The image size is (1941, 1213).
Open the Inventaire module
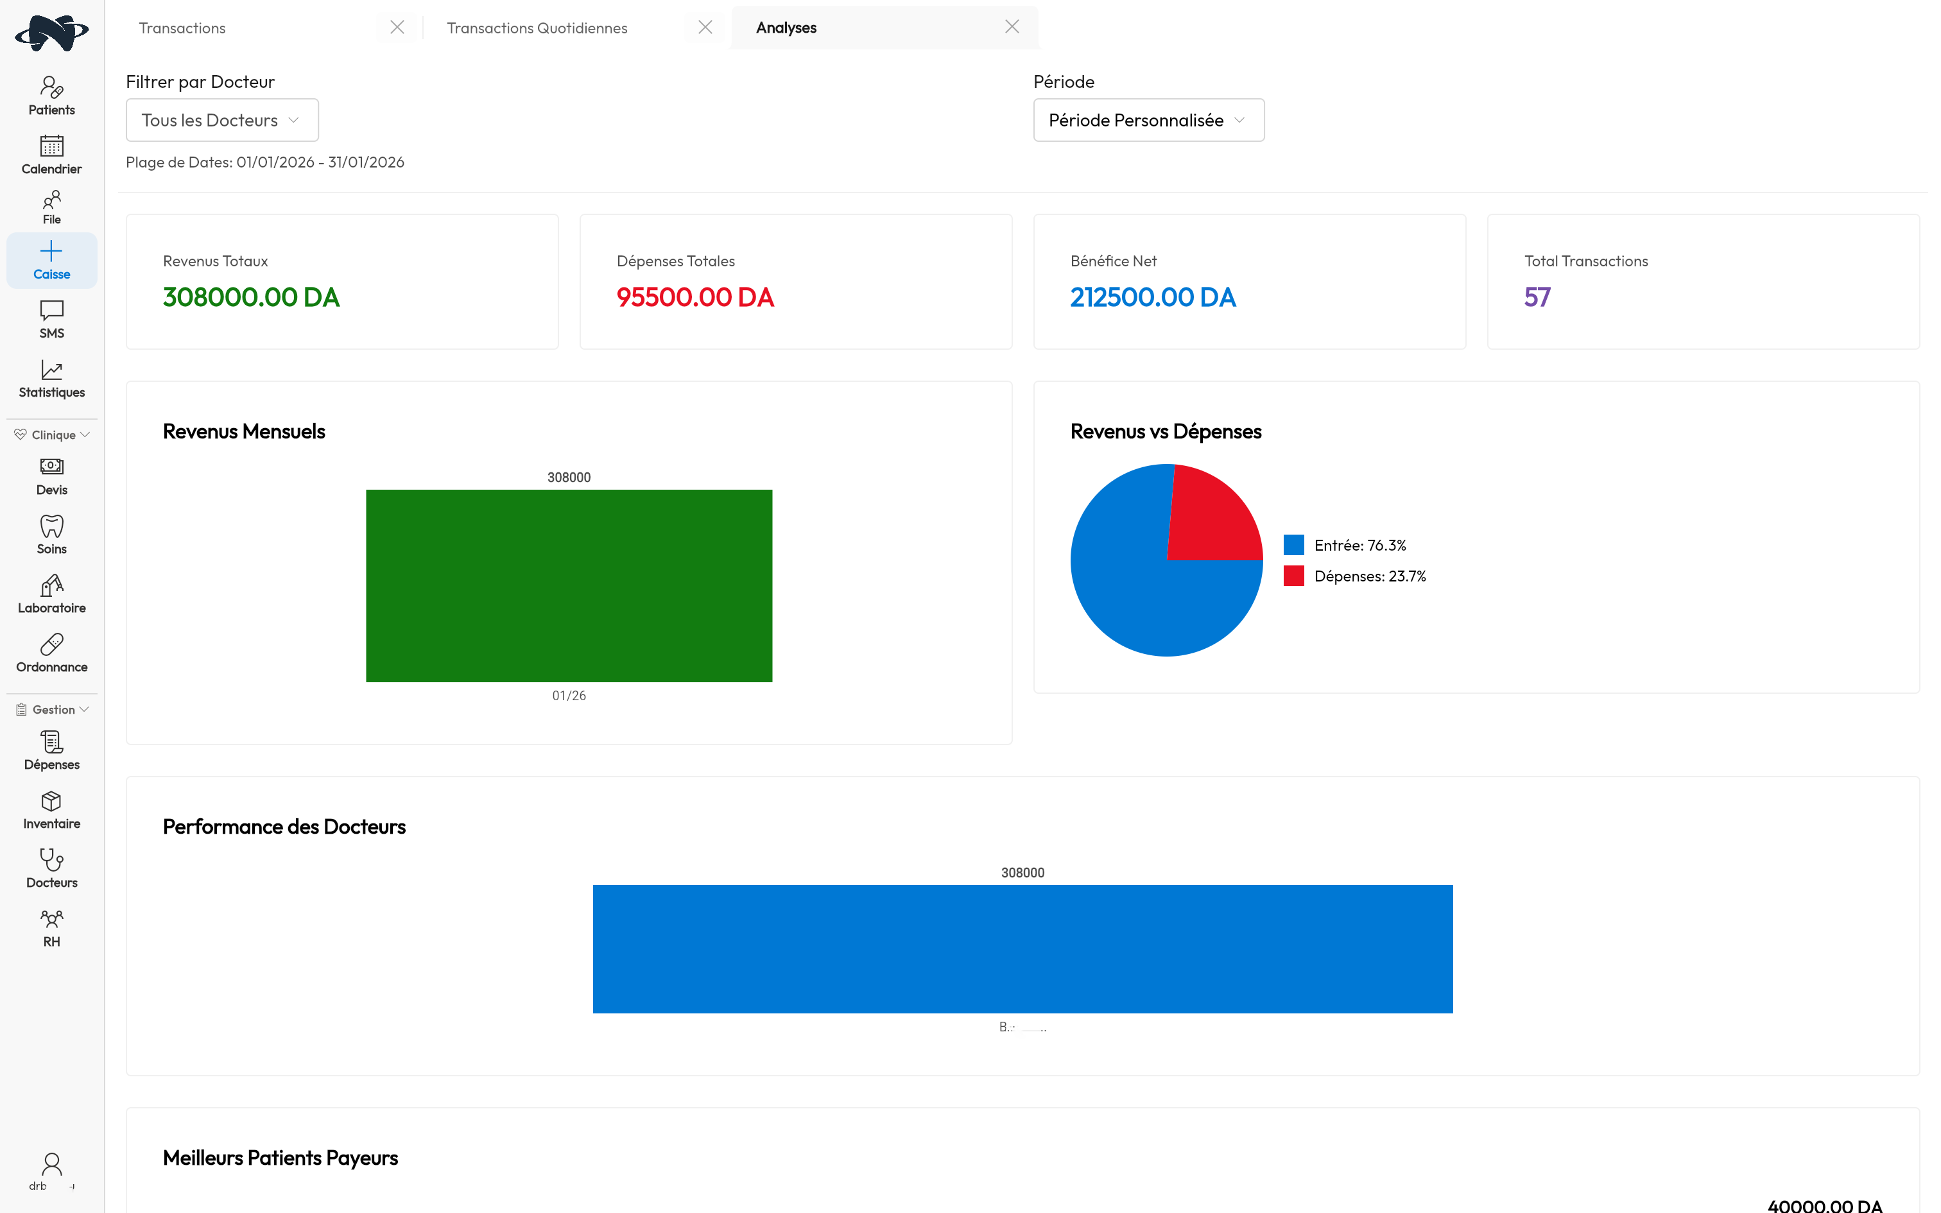coord(51,809)
